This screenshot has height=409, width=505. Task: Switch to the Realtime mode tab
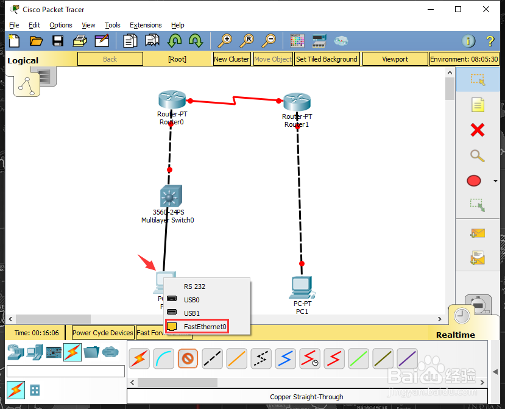click(x=456, y=335)
